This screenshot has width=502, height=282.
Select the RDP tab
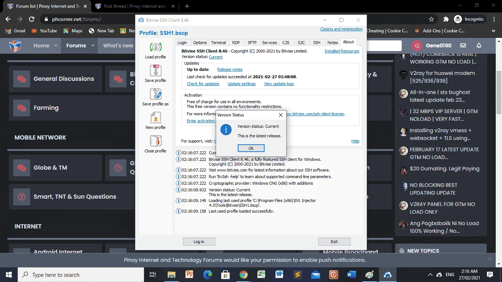click(236, 43)
